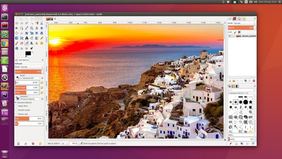This screenshot has height=159, width=282.
Task: Open the layer Mode dropdown in Layers panel
Action: pyautogui.click(x=245, y=23)
